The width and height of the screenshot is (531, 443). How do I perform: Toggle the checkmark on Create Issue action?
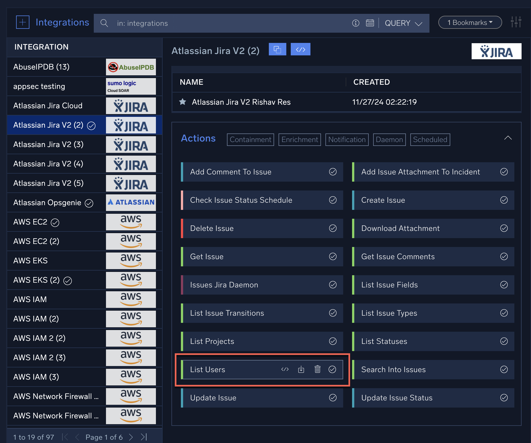(504, 200)
